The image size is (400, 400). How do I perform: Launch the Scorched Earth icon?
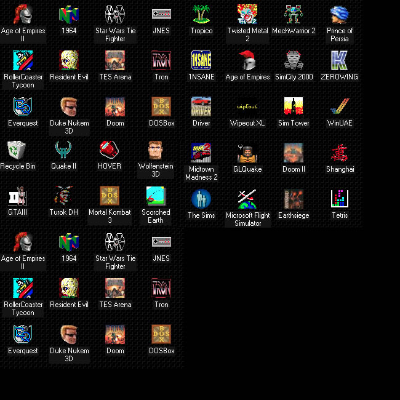pyautogui.click(x=155, y=196)
